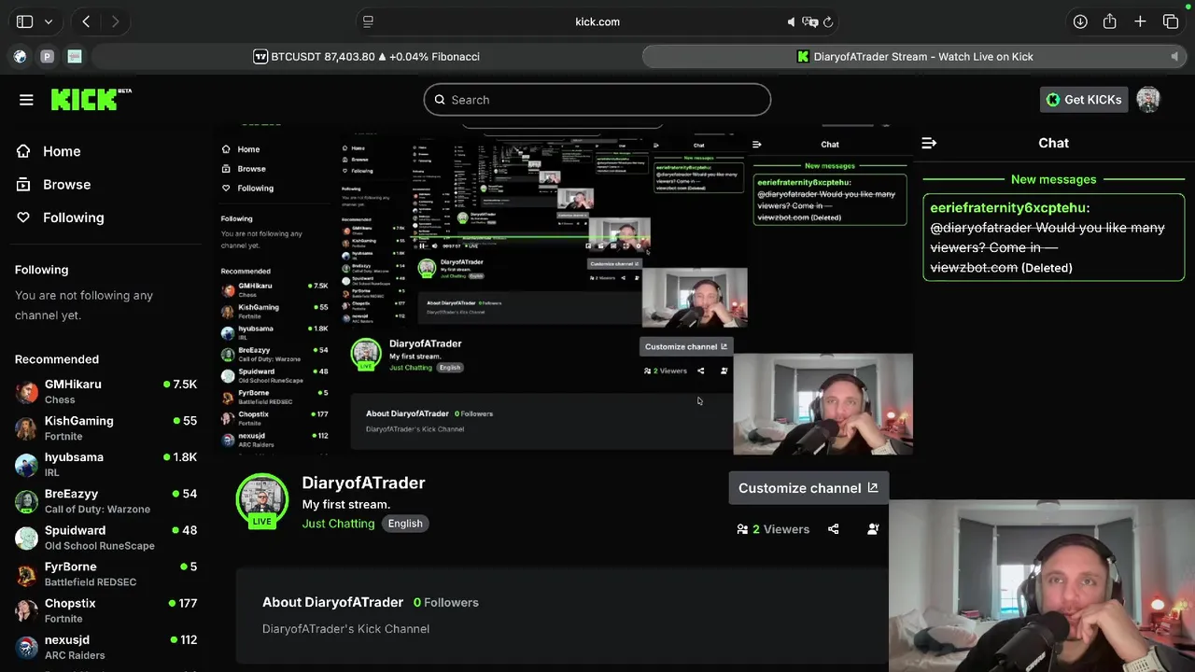Click username eeriefraternity6xcptehu in chat
1195x672 pixels.
click(x=1009, y=207)
